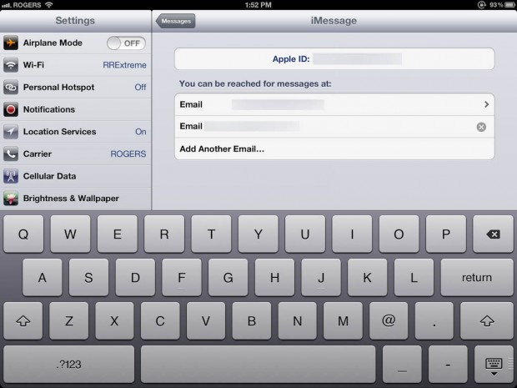Viewport: 517px width, 388px height.
Task: Tap the U key
Action: point(305,234)
